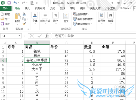Open the 范文 online templates
Viewport: 136px width, 100px height.
pyautogui.click(x=66, y=18)
